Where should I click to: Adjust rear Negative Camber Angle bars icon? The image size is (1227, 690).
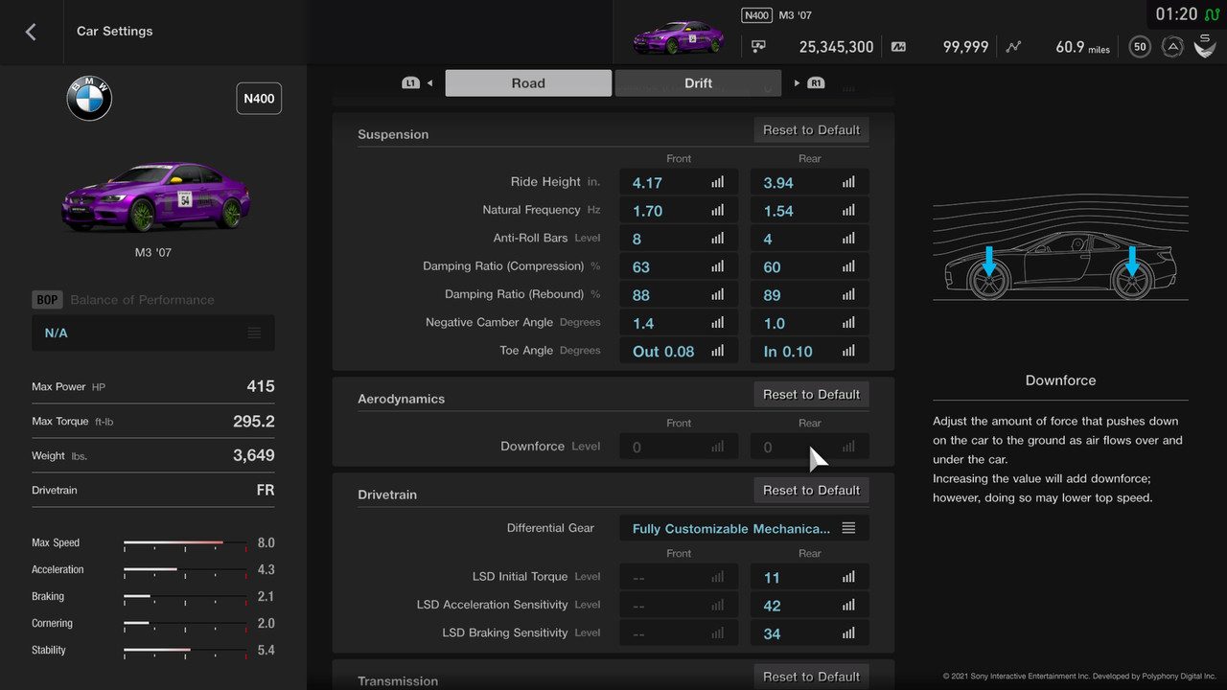848,322
